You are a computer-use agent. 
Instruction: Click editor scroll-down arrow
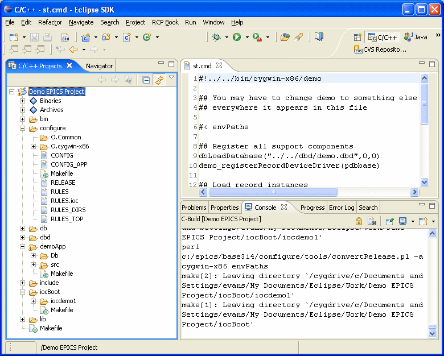click(x=424, y=182)
